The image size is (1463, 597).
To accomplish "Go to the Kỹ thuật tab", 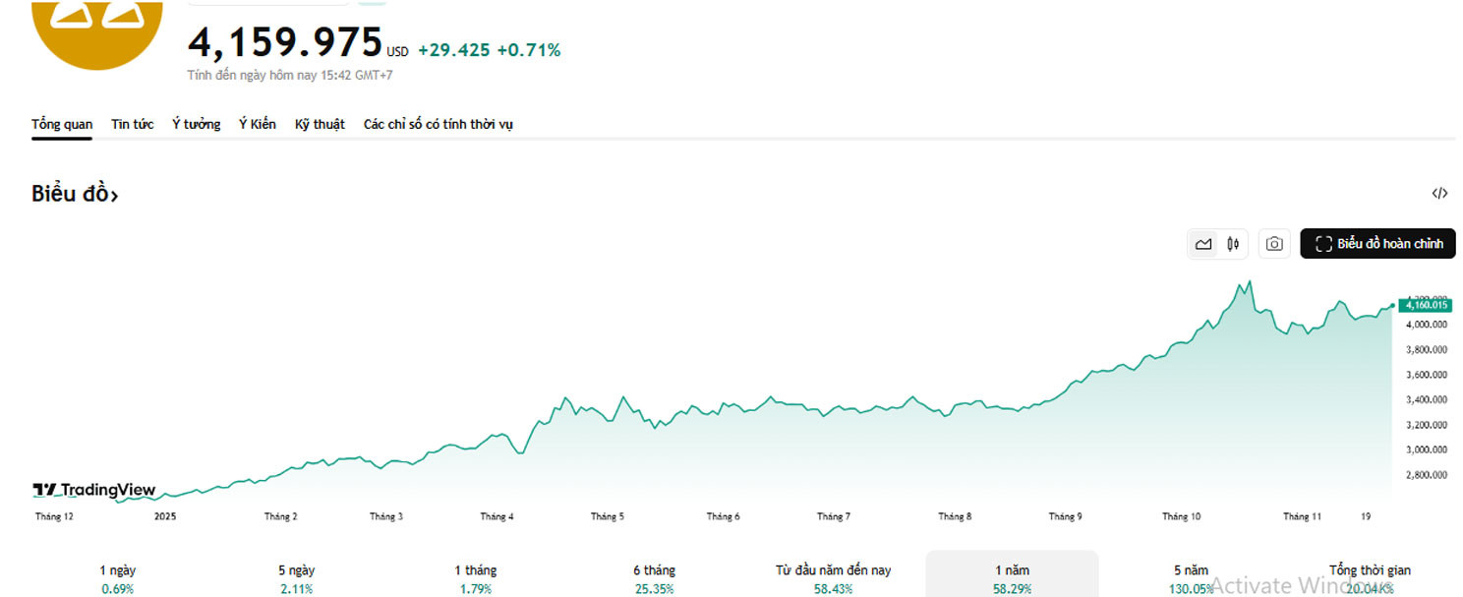I will point(320,124).
